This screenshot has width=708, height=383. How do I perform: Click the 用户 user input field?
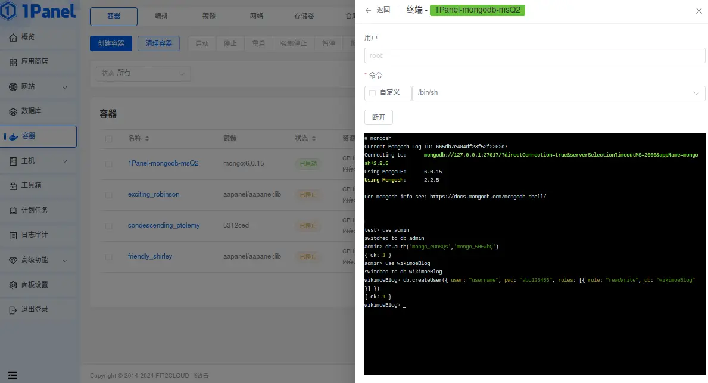coord(534,55)
